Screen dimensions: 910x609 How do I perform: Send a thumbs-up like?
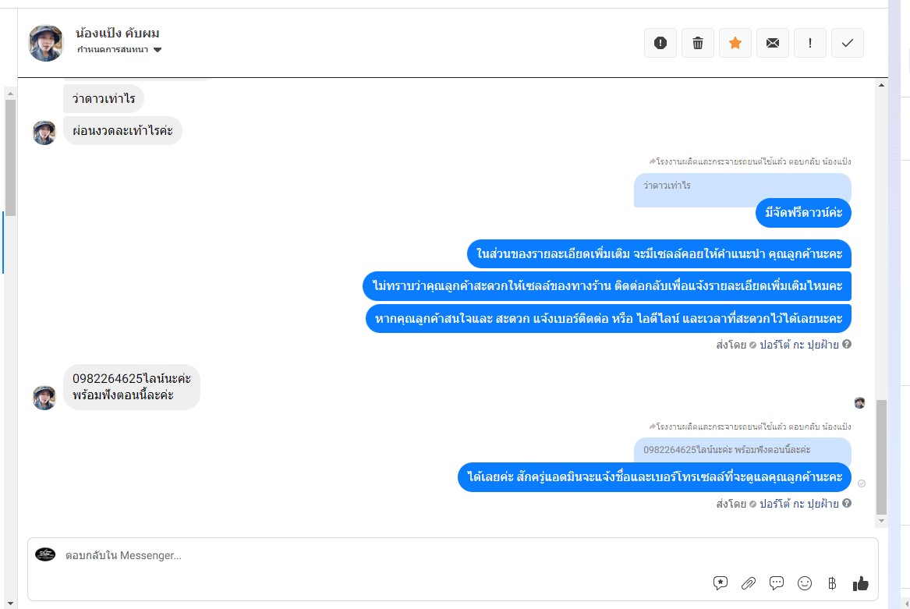tap(861, 582)
